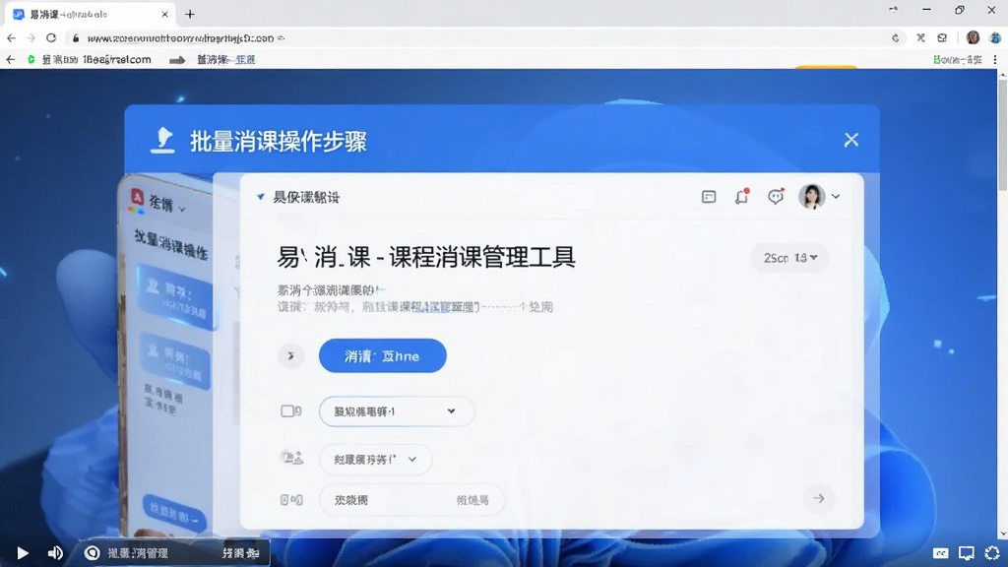Open the first rounded dropdown field
Viewport: 1008px width, 567px height.
397,411
